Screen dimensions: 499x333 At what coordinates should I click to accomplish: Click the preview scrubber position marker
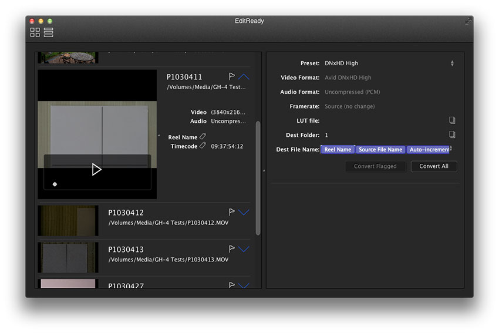point(55,184)
